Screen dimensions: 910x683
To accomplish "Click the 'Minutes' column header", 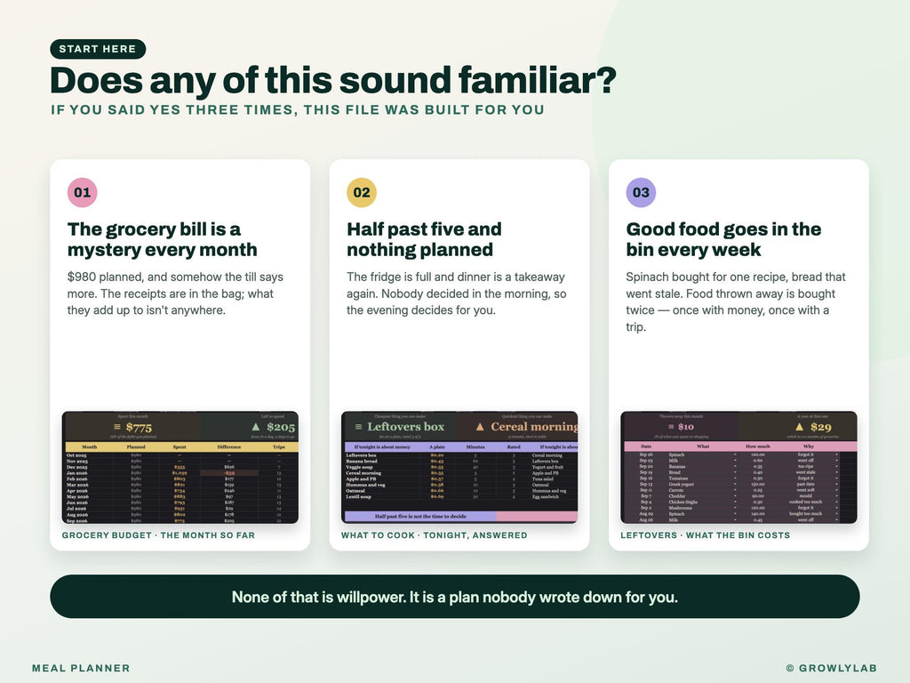I will pyautogui.click(x=475, y=447).
